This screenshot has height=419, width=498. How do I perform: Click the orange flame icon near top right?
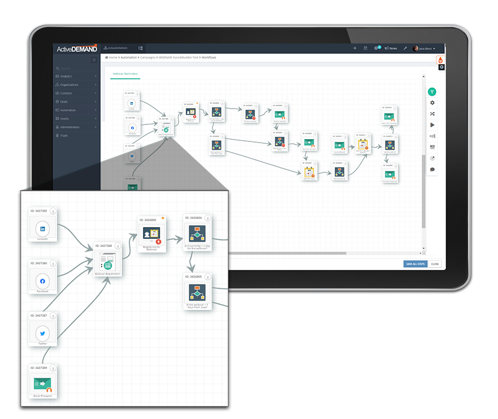pos(440,60)
